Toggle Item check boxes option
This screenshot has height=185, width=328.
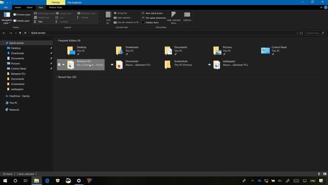(x=152, y=13)
